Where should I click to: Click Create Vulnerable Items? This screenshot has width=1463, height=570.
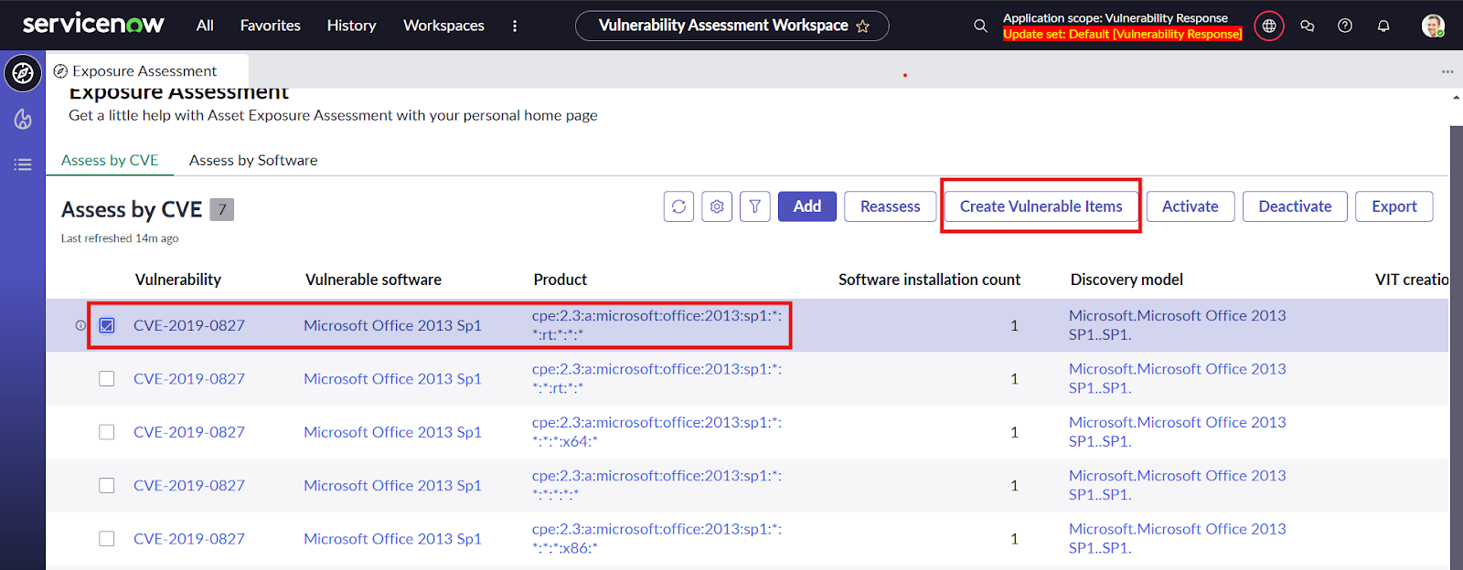point(1041,206)
